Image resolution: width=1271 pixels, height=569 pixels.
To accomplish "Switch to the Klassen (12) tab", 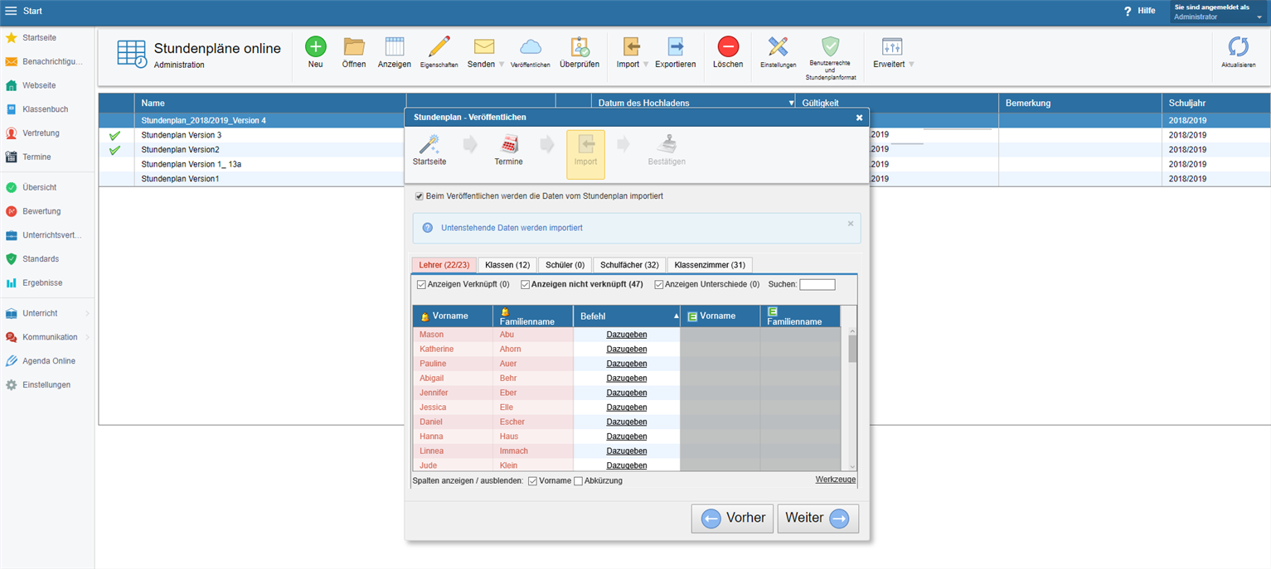I will tap(507, 265).
